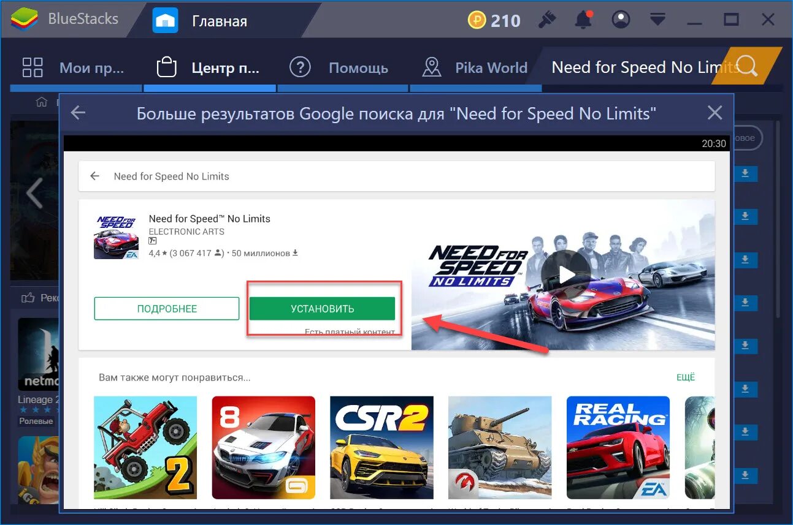Open the wrench tools icon
This screenshot has height=525, width=793.
click(x=546, y=20)
